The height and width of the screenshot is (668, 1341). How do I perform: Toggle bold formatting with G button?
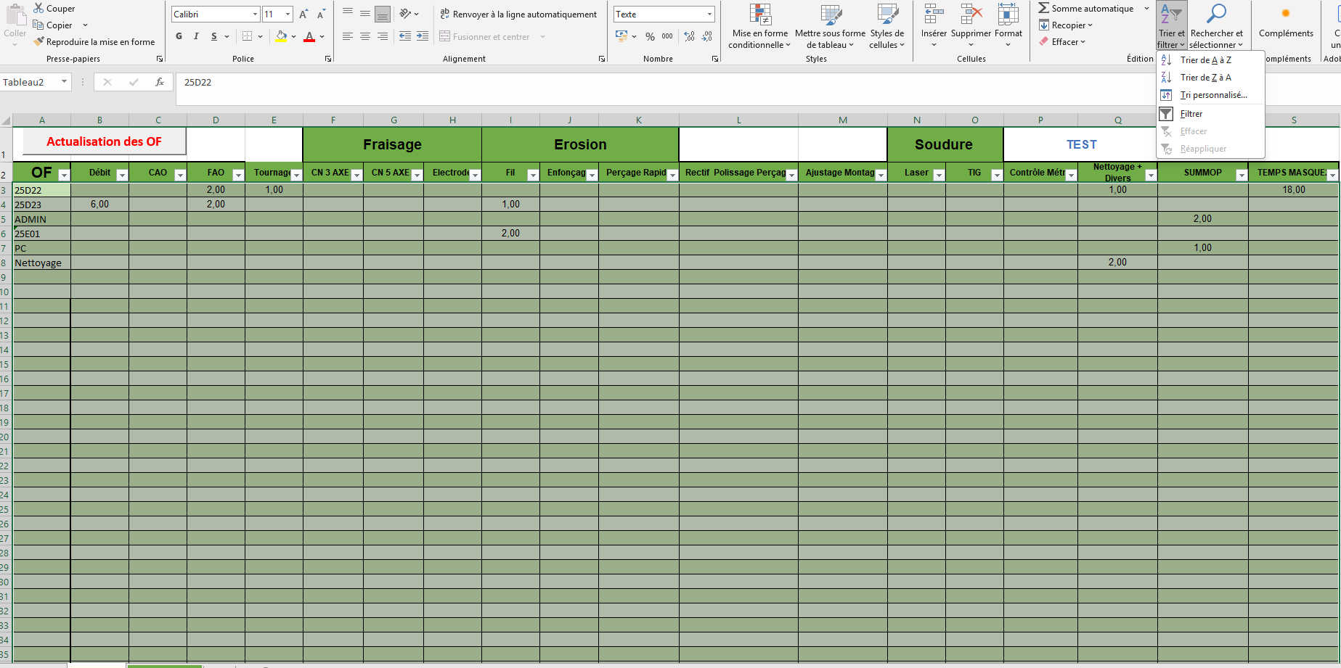pyautogui.click(x=179, y=36)
